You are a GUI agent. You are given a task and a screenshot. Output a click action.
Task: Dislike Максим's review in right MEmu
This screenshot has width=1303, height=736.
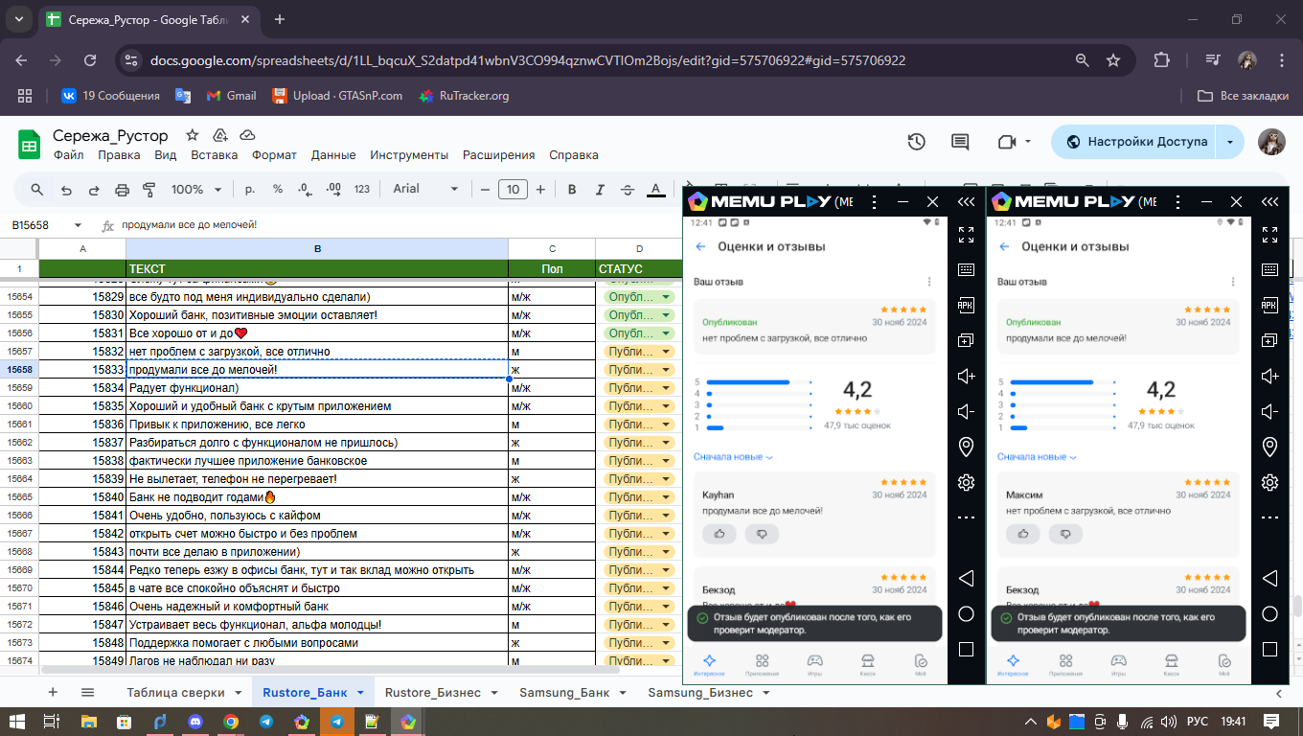(x=1066, y=534)
